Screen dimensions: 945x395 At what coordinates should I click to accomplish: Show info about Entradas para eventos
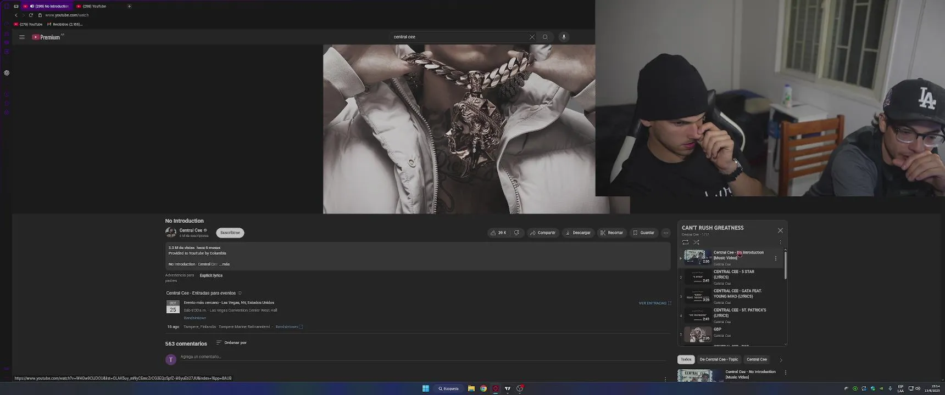(x=240, y=293)
